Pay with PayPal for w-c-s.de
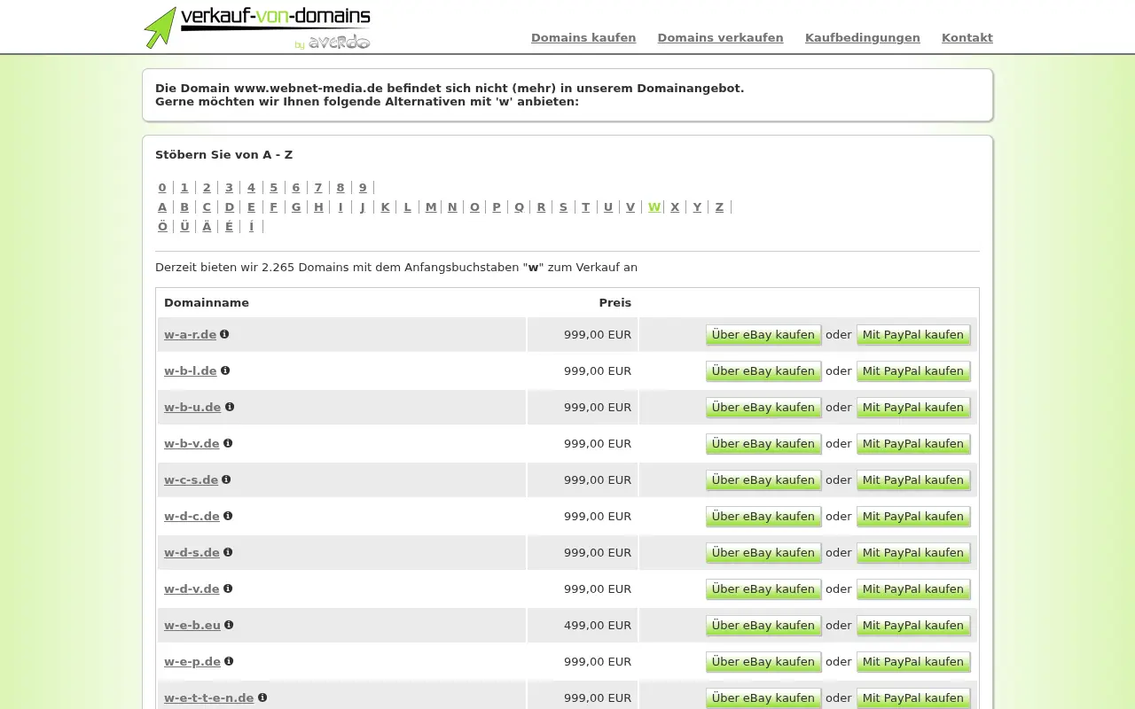This screenshot has width=1135, height=709. [913, 480]
